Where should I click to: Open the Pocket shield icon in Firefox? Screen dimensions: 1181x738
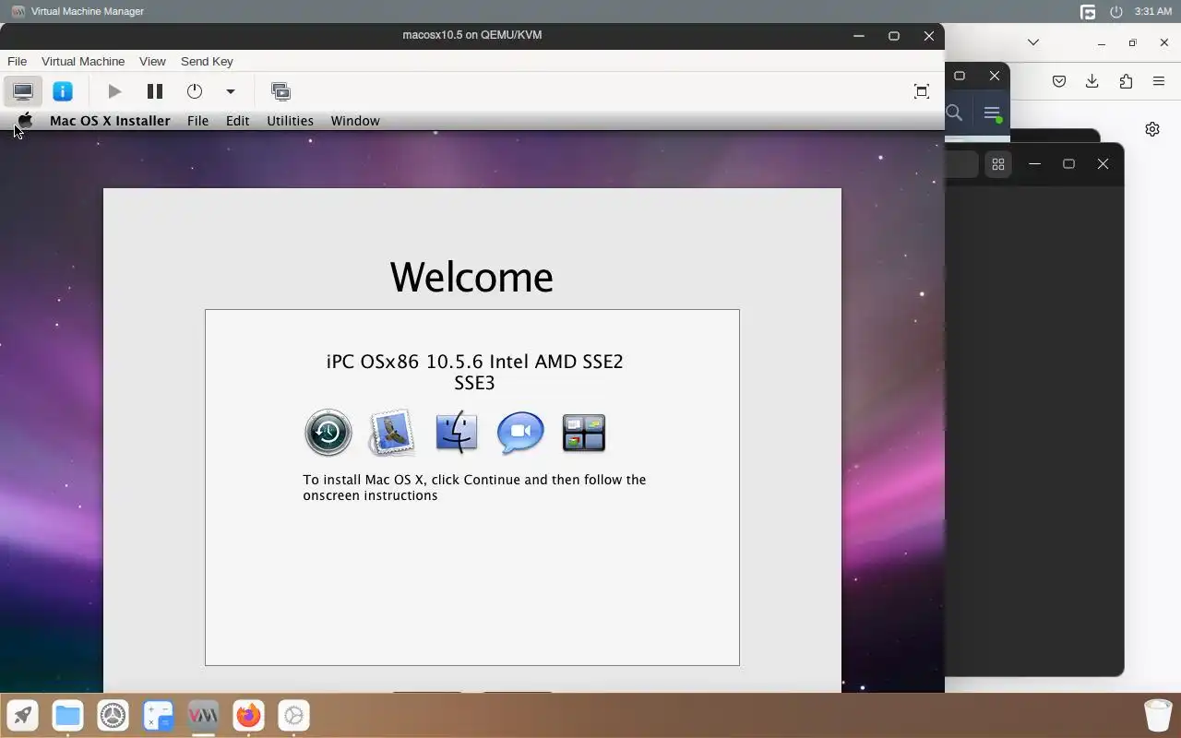(x=1059, y=81)
